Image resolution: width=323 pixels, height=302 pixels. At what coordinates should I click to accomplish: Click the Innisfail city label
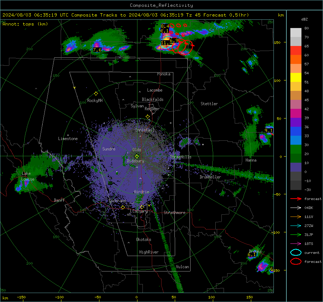(145, 130)
